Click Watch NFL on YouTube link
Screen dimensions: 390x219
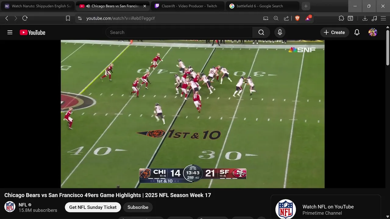coord(328,207)
